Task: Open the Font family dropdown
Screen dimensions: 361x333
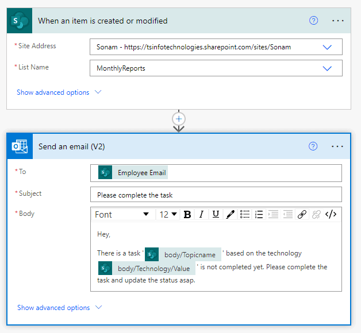Action: tap(124, 215)
